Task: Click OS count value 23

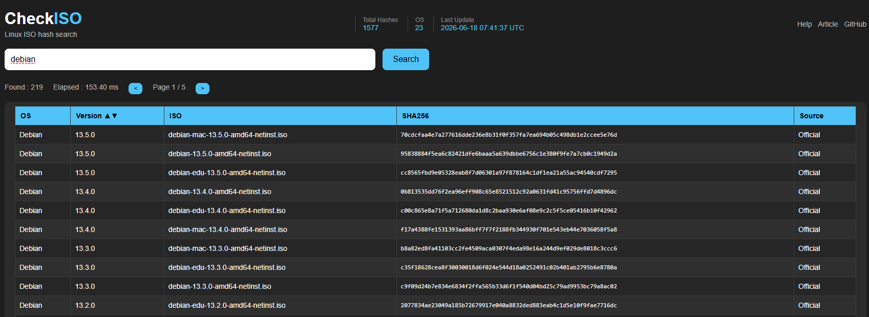Action: 419,28
